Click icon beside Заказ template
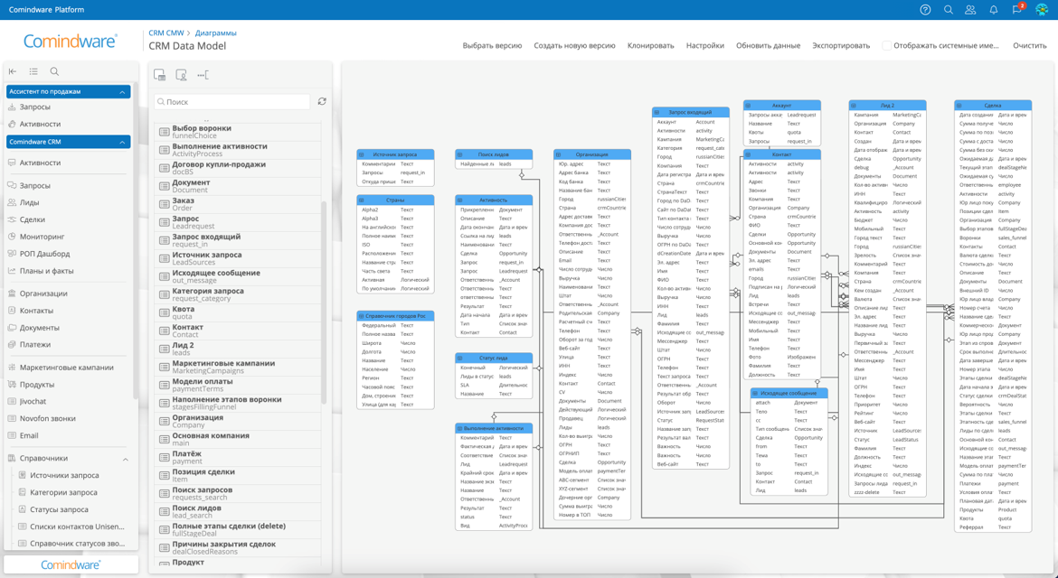 click(164, 204)
